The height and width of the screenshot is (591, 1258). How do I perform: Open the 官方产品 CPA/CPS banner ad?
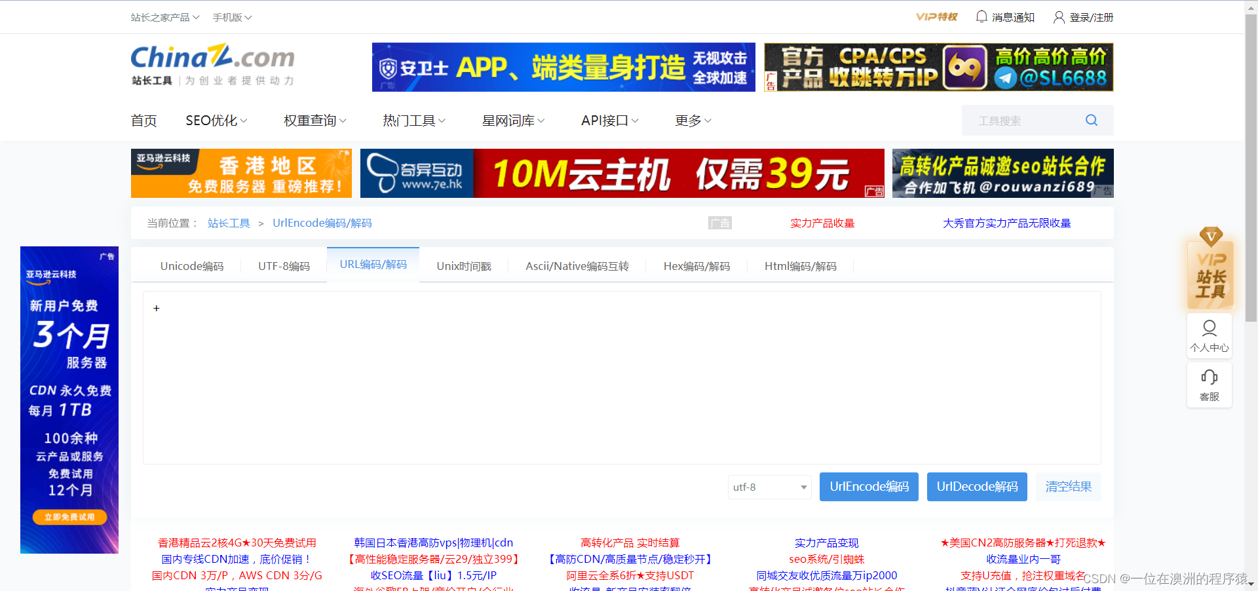pyautogui.click(x=939, y=67)
